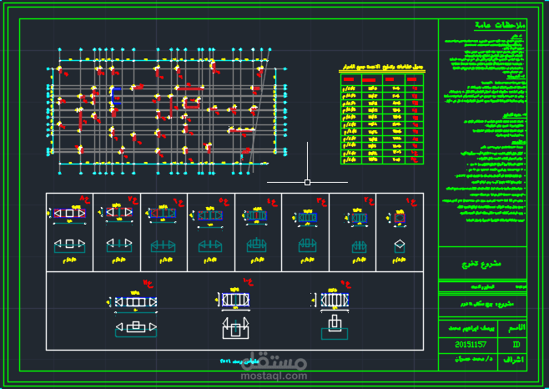Select the ع١٠ footing plan drawing
This screenshot has height=389, width=549.
coord(235,300)
